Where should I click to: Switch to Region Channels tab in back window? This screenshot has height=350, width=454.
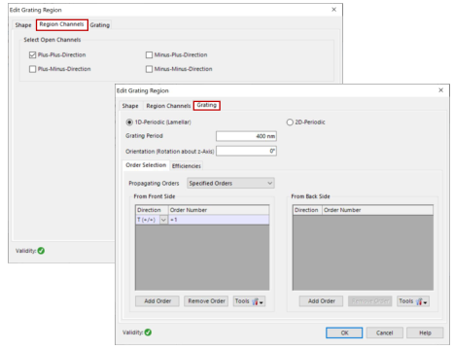coord(61,24)
